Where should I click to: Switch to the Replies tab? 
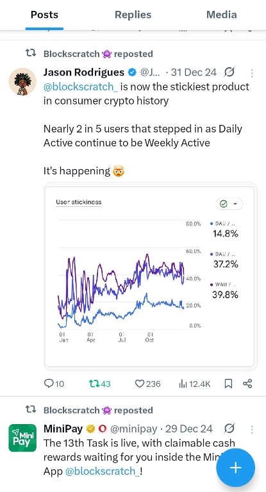click(x=133, y=15)
